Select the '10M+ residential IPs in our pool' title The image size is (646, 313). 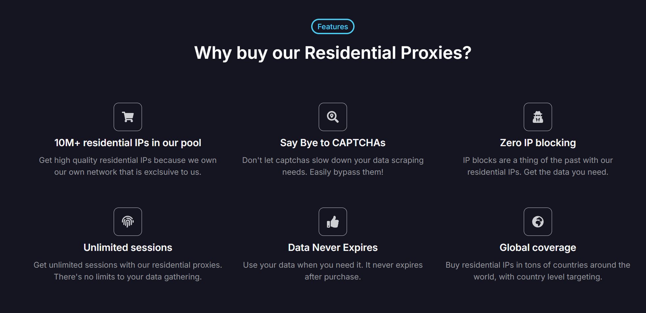(128, 143)
